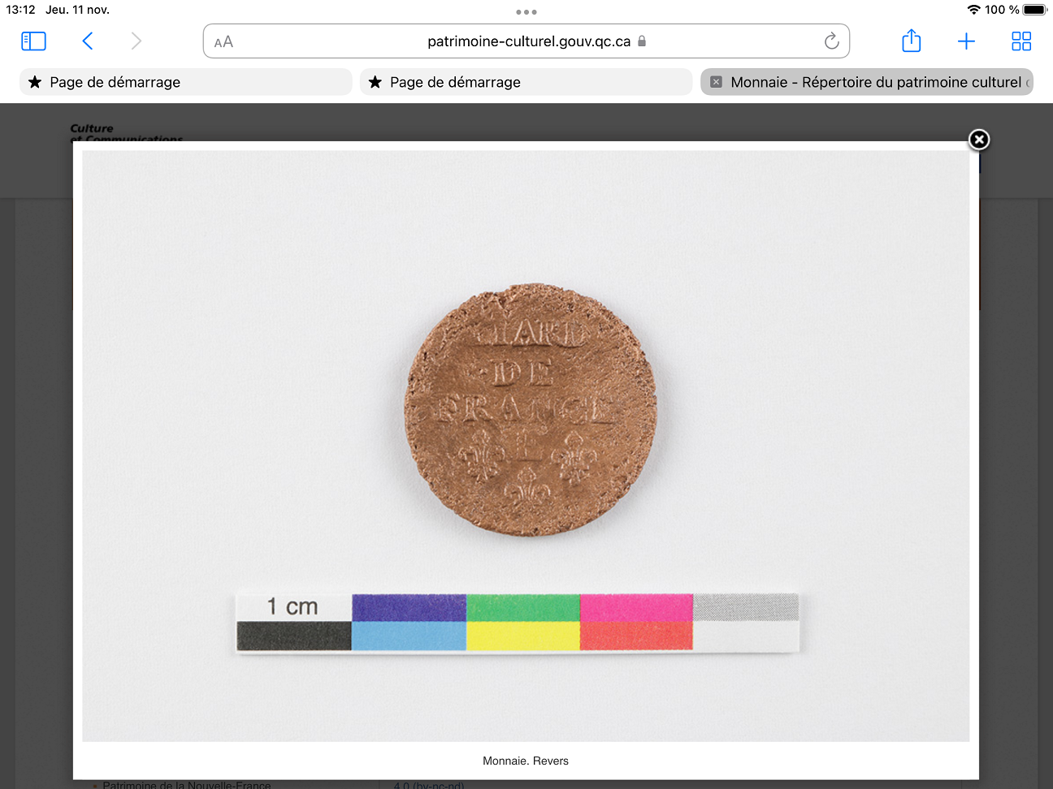Image resolution: width=1053 pixels, height=789 pixels.
Task: Tap the 13:12 clock in status bar
Action: [x=20, y=10]
